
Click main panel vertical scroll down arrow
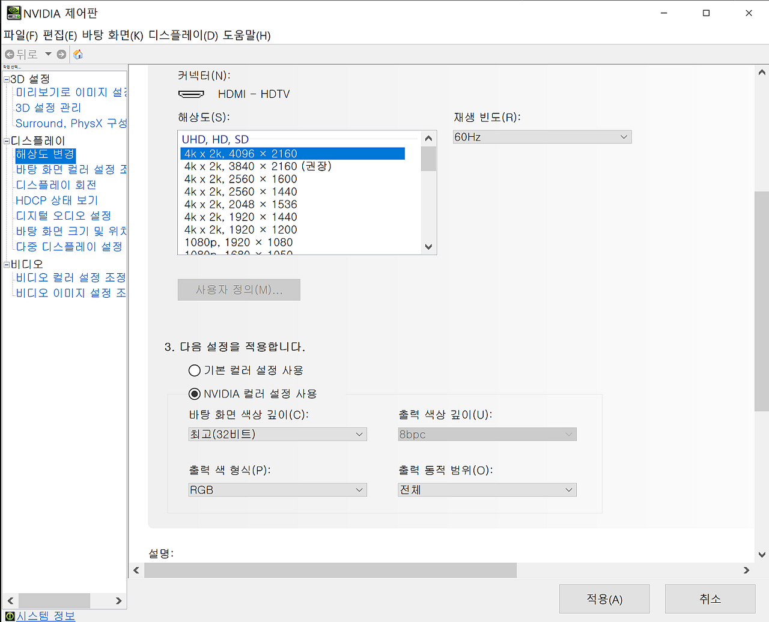point(762,555)
